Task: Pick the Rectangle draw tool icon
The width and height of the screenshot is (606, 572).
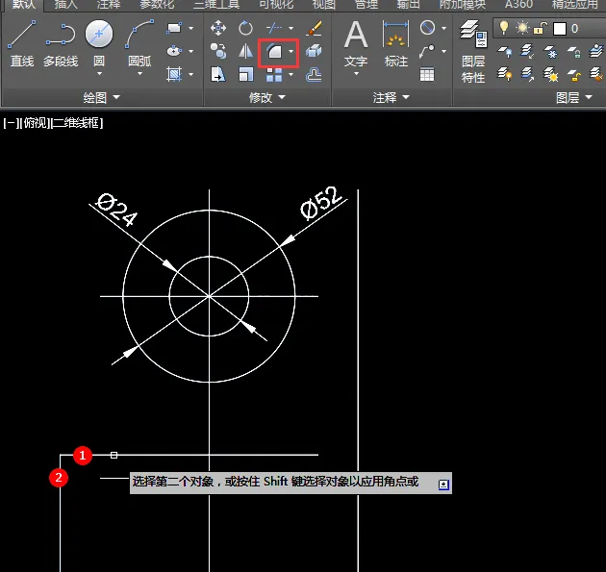Action: click(174, 28)
